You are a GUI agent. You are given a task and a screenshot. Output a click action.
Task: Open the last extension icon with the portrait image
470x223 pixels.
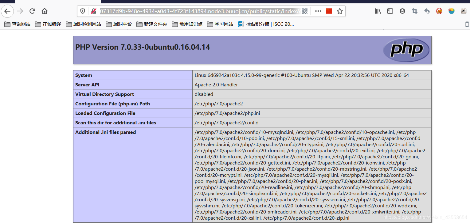pos(464,11)
